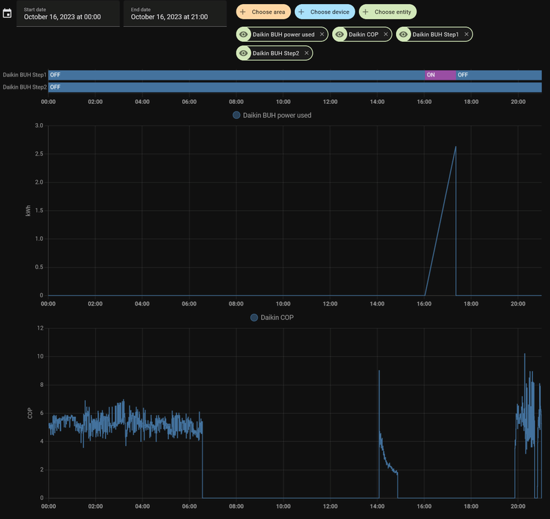Viewport: 550px width, 519px height.
Task: Click the kWh axis label
Action: tap(28, 211)
